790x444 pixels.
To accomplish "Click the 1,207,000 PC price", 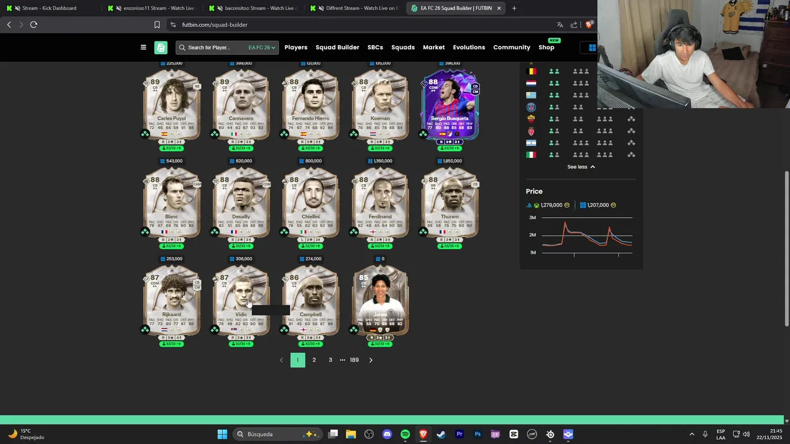I will click(x=598, y=205).
